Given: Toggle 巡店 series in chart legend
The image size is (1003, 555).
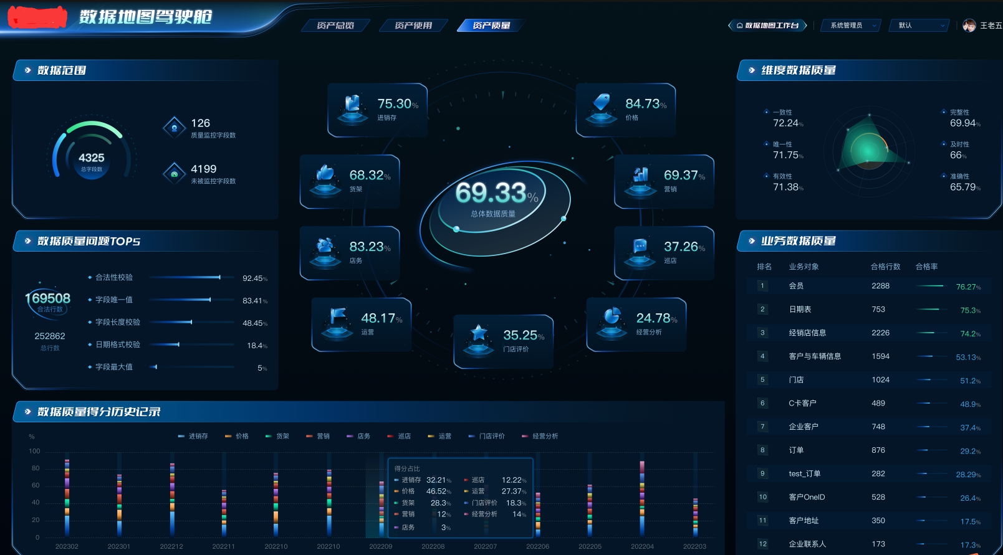Looking at the screenshot, I should [x=400, y=436].
